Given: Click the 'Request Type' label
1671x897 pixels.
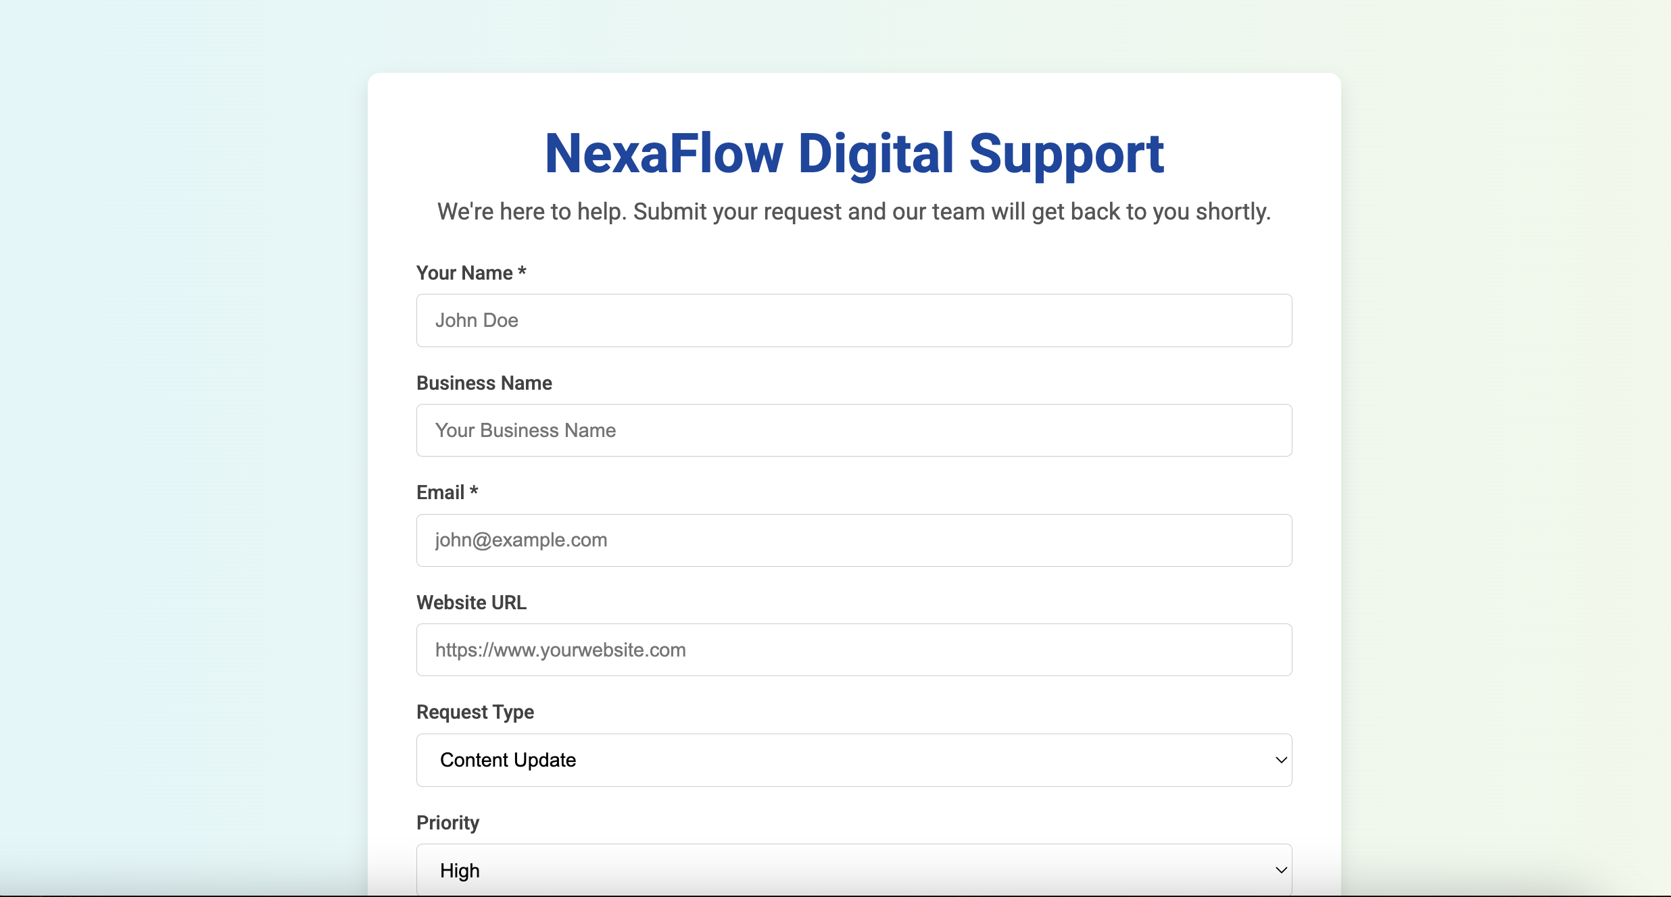Looking at the screenshot, I should pos(475,713).
